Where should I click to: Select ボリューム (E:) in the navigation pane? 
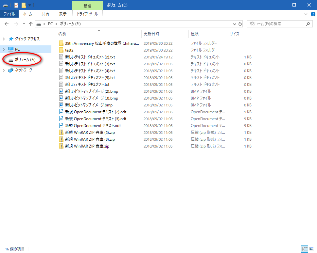[x=25, y=59]
